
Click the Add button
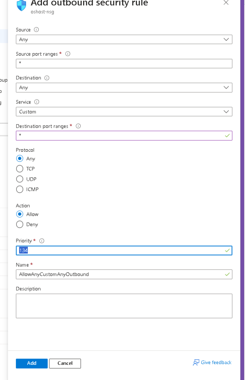click(x=32, y=363)
